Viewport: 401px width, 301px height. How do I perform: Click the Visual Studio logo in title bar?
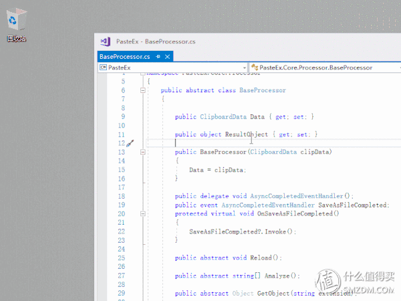104,41
